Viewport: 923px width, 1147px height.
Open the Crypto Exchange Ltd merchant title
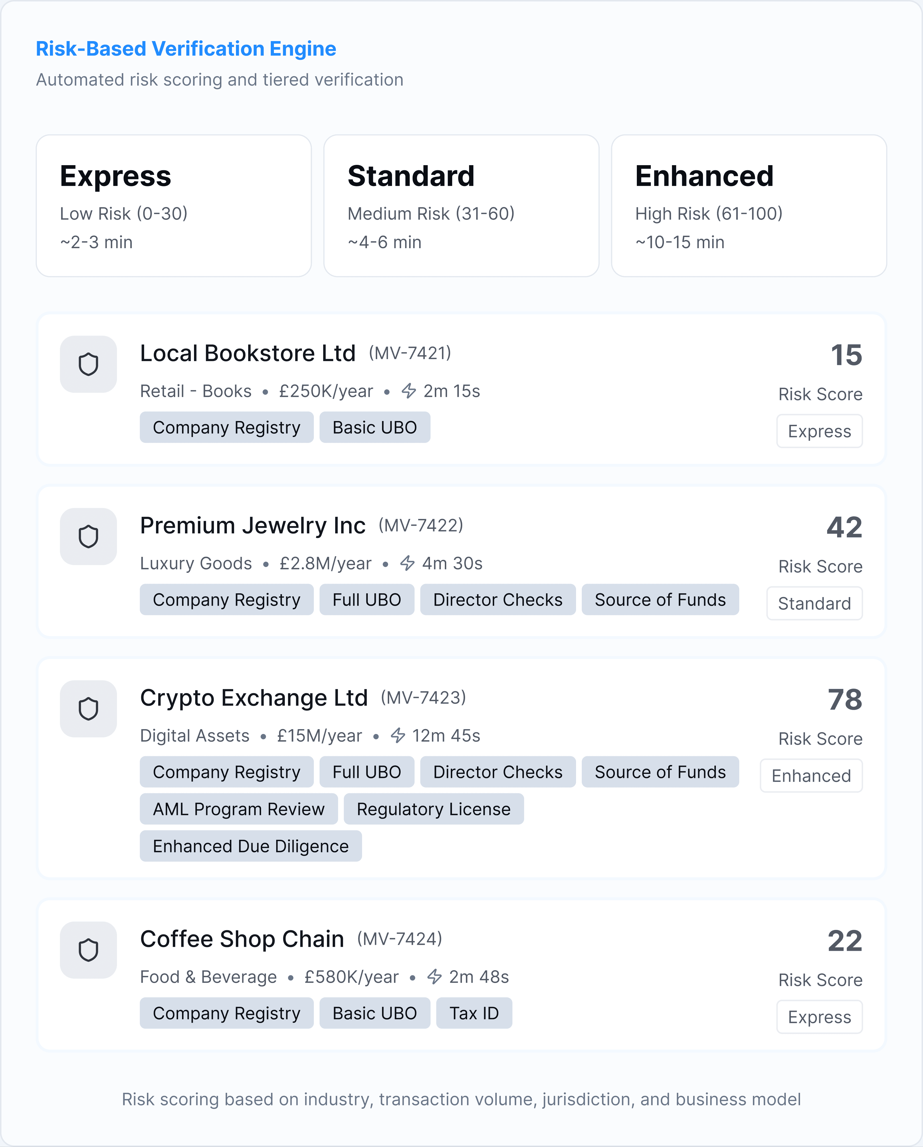pos(254,698)
